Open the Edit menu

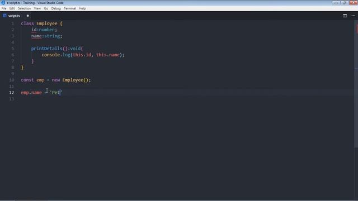(12, 8)
